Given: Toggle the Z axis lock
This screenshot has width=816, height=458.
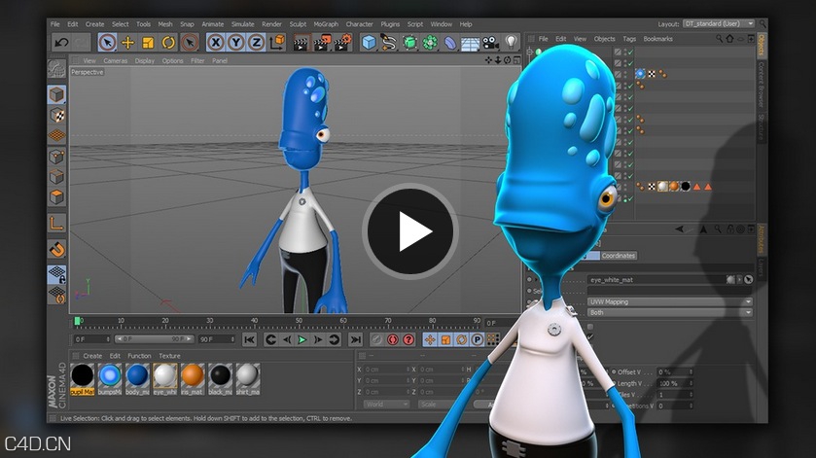Looking at the screenshot, I should pos(256,43).
